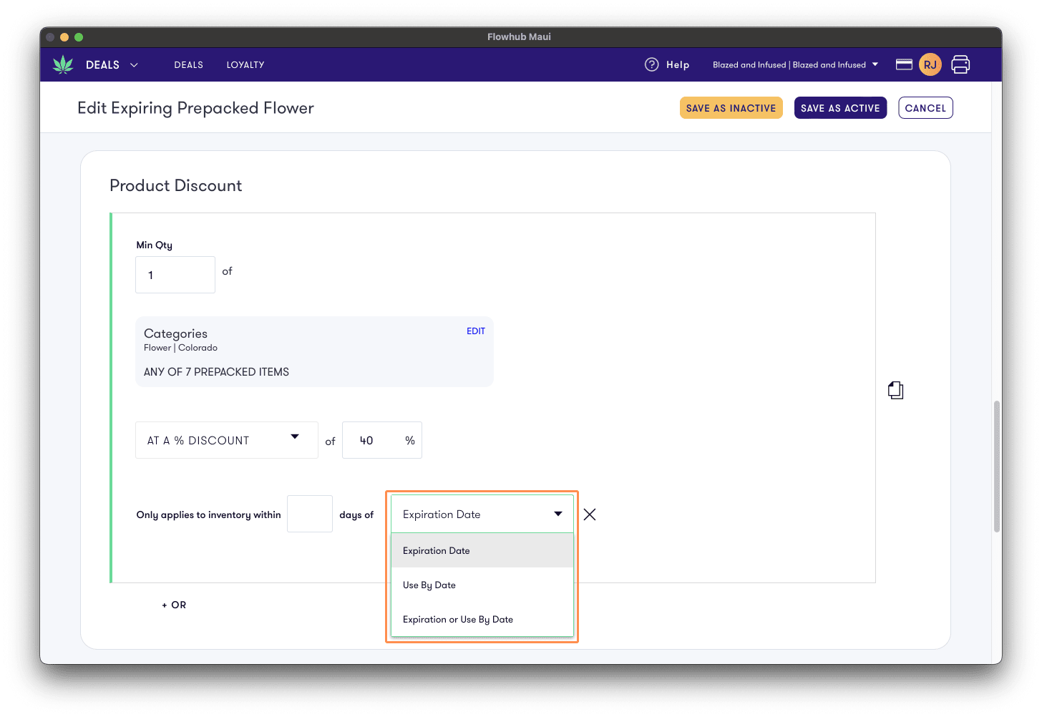Cancel editing the deal

[x=925, y=108]
